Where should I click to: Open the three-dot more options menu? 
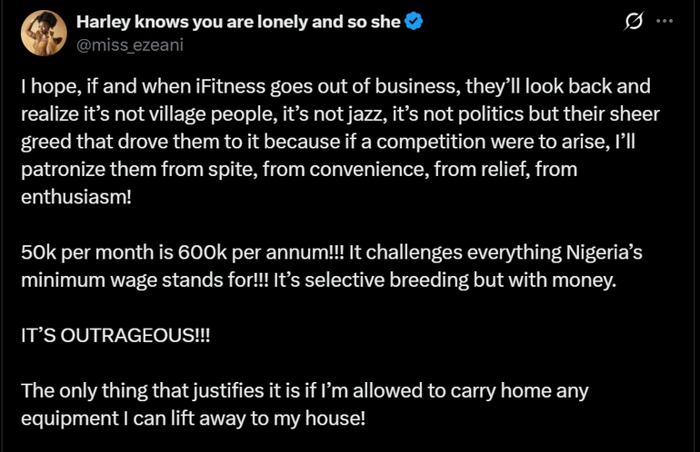tap(665, 22)
